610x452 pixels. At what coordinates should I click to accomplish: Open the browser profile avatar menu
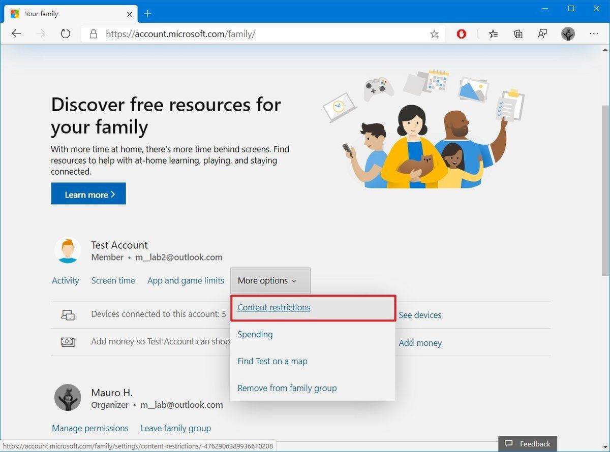coord(568,34)
